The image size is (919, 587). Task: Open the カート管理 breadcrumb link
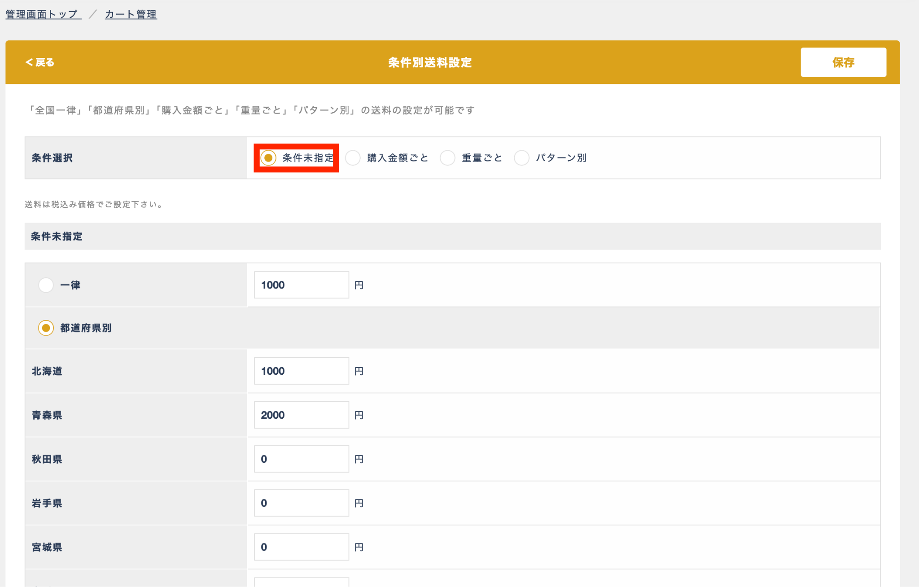coord(131,14)
